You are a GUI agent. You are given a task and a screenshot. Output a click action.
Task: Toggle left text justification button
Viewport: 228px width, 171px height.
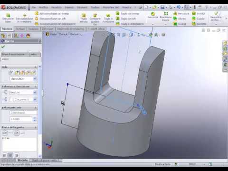point(4,155)
